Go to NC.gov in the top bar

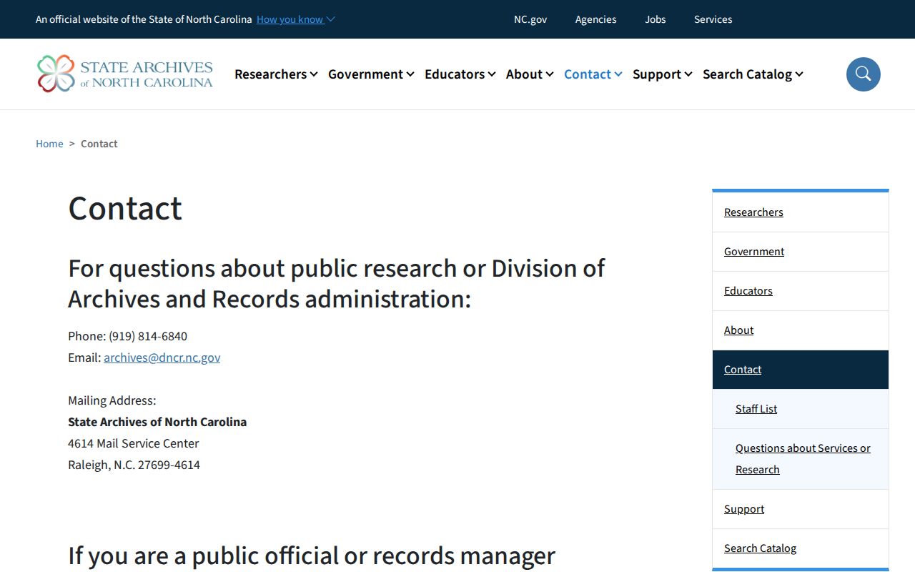point(530,19)
